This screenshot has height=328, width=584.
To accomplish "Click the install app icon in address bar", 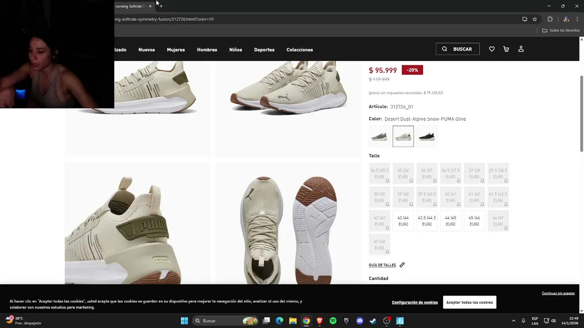I will (x=525, y=19).
